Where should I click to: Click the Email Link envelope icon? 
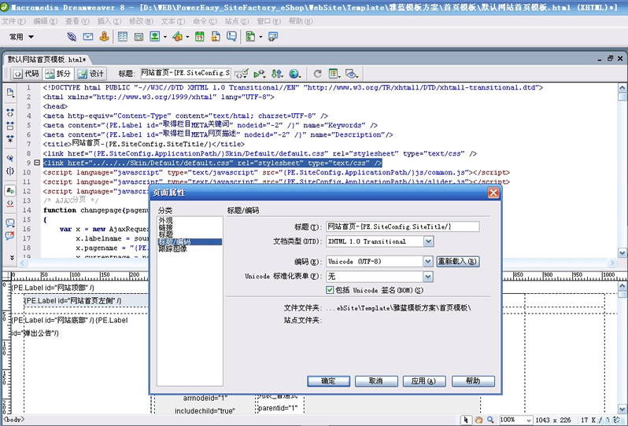pos(88,37)
